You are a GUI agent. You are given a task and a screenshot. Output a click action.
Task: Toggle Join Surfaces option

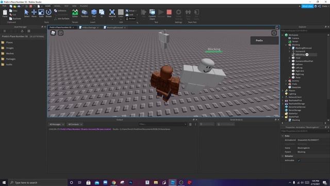pyautogui.click(x=62, y=19)
